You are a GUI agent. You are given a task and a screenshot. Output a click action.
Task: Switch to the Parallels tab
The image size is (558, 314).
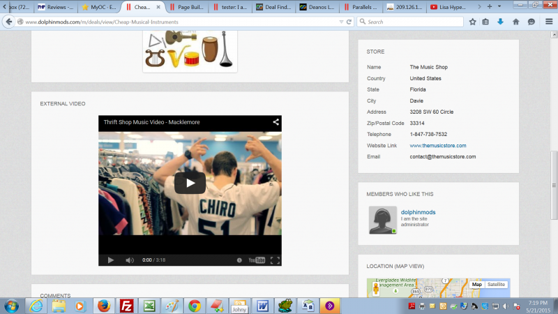coord(361,7)
